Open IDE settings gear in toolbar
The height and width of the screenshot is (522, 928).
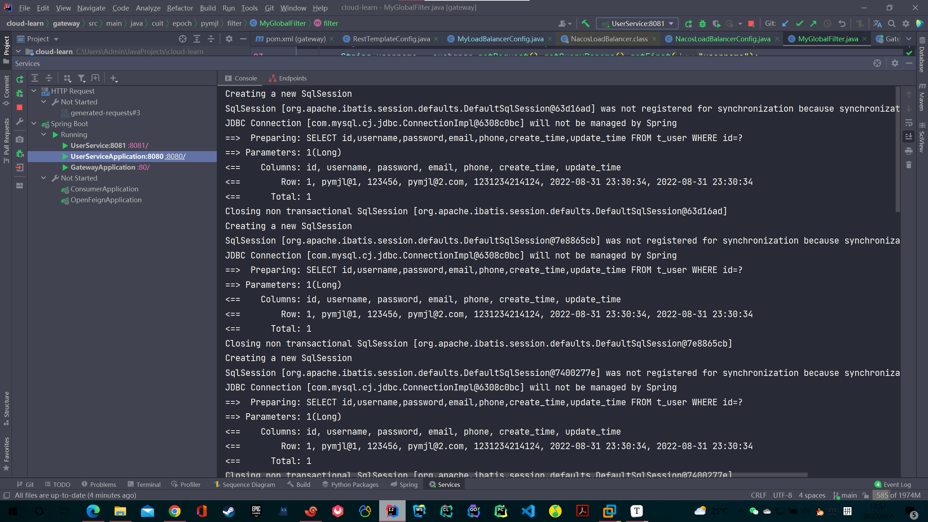(x=906, y=24)
